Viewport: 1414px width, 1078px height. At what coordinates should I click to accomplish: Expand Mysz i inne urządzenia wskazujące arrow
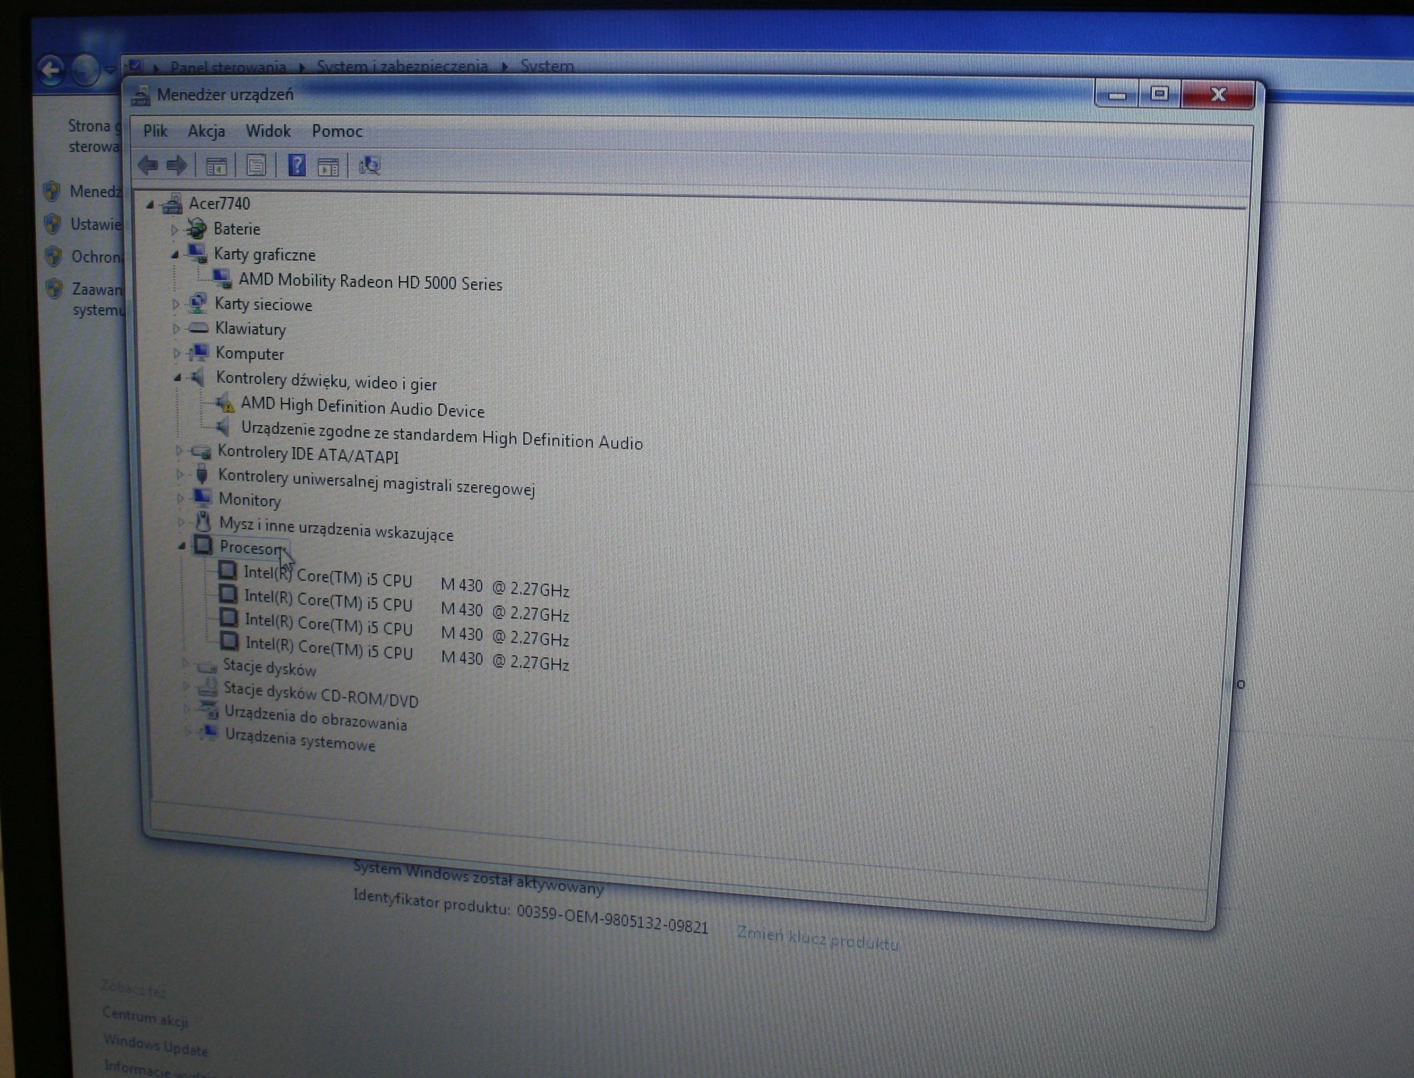[181, 521]
